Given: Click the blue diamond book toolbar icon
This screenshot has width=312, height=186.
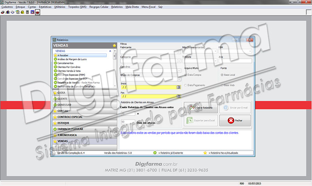Looking at the screenshot, I should 12,12.
